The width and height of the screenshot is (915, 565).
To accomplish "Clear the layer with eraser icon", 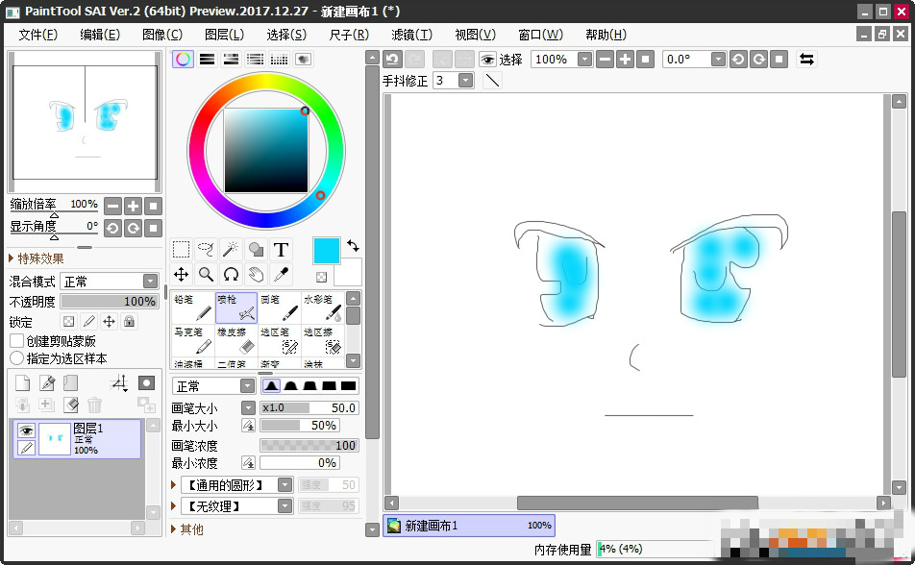I will point(70,404).
